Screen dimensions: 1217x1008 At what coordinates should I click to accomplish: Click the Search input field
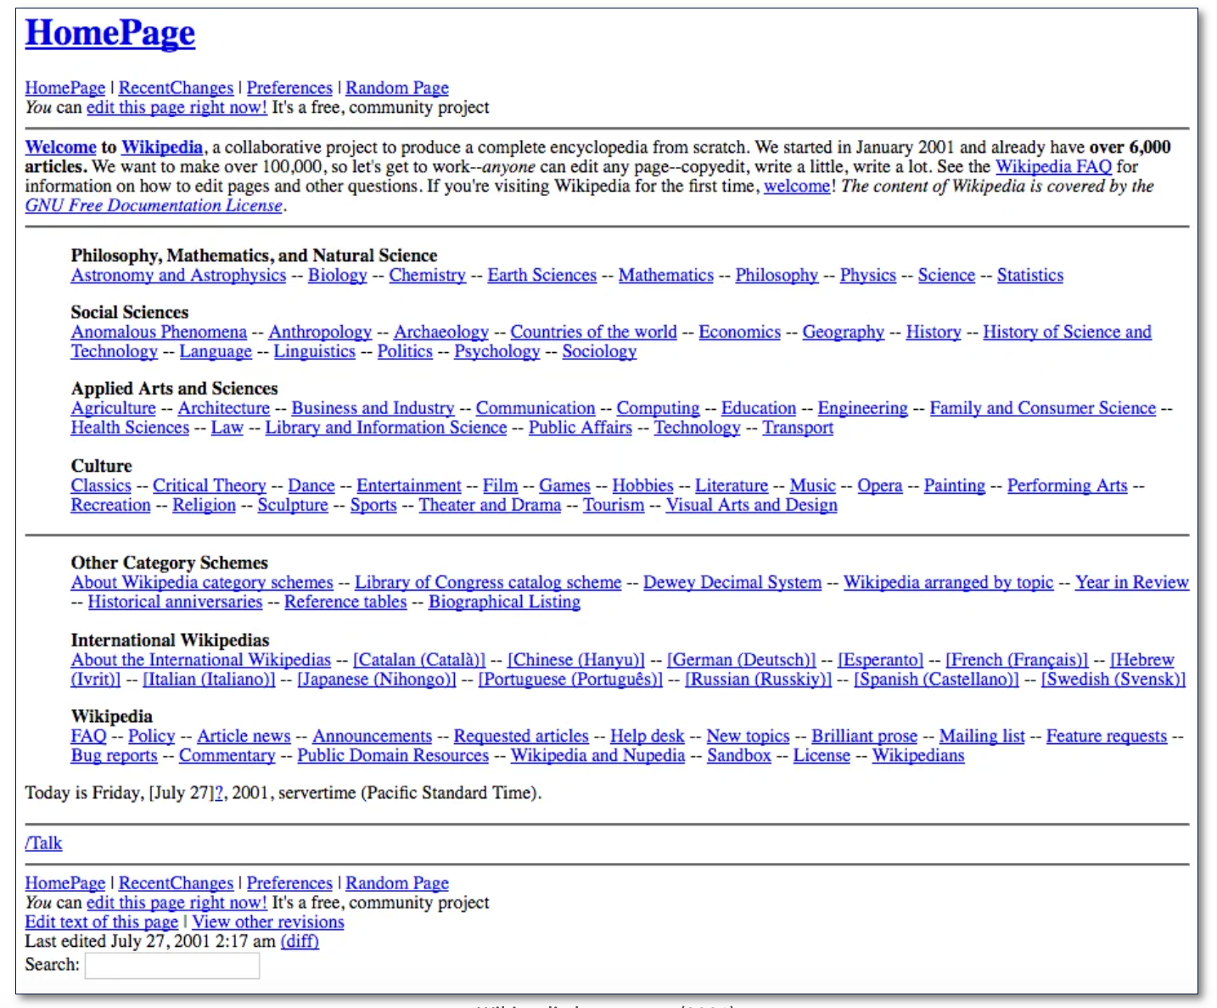(x=172, y=966)
